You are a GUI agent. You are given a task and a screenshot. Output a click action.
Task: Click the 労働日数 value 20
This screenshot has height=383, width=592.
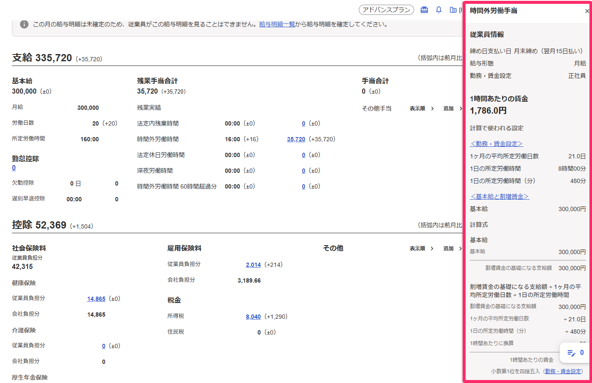pyautogui.click(x=95, y=123)
